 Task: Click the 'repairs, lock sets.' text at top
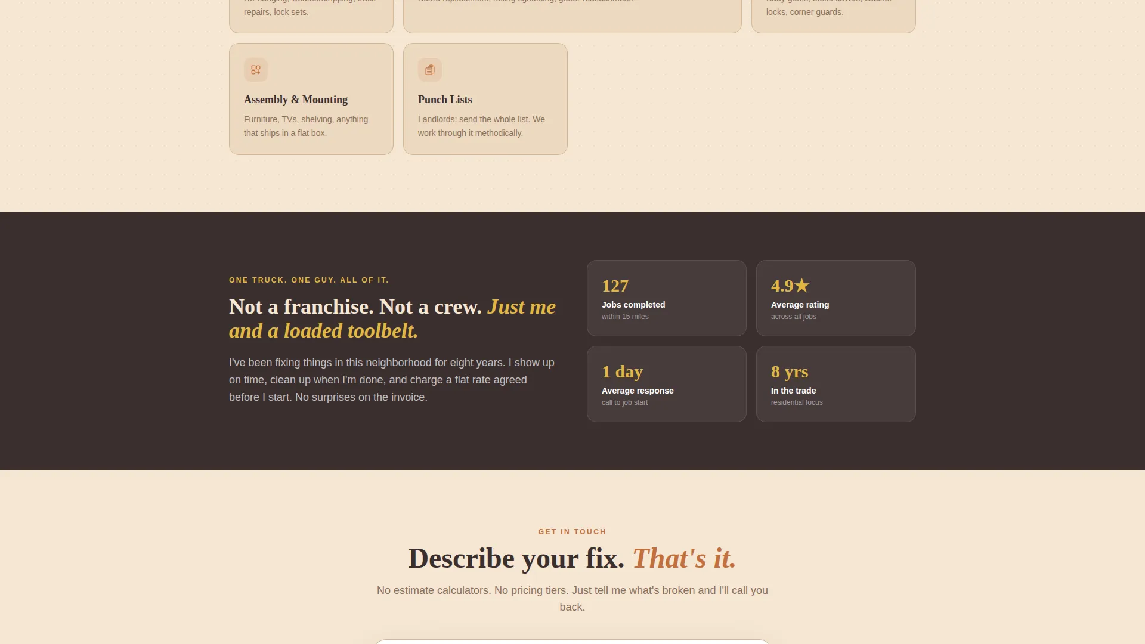pos(276,12)
